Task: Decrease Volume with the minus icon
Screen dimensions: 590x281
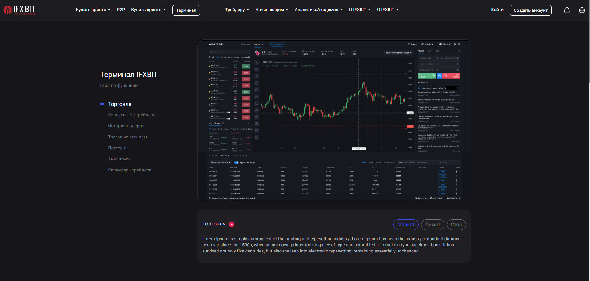Action: [437, 58]
